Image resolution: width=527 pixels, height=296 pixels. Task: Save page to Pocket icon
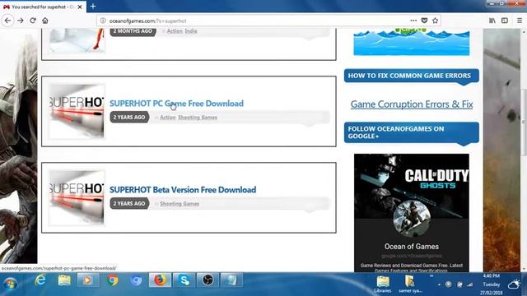click(x=424, y=21)
